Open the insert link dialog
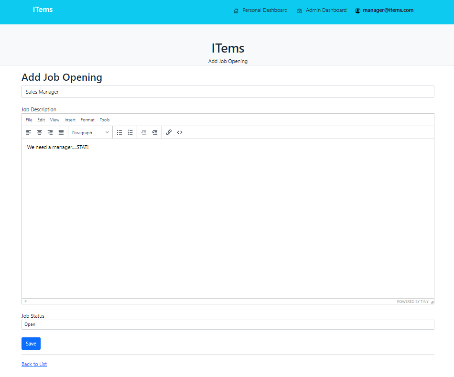Viewport: 454px width, 377px height. pyautogui.click(x=169, y=132)
